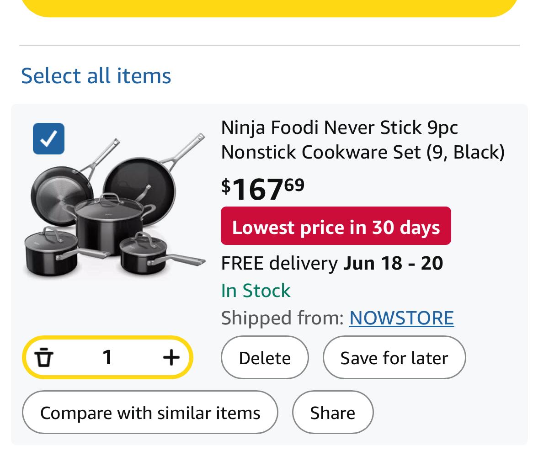Click the $167.69 price
Image resolution: width=533 pixels, height=451 pixels.
point(262,189)
